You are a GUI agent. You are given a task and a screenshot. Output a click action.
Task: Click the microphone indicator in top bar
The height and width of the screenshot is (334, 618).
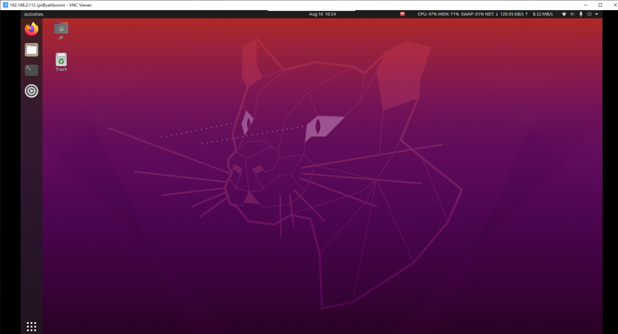581,14
